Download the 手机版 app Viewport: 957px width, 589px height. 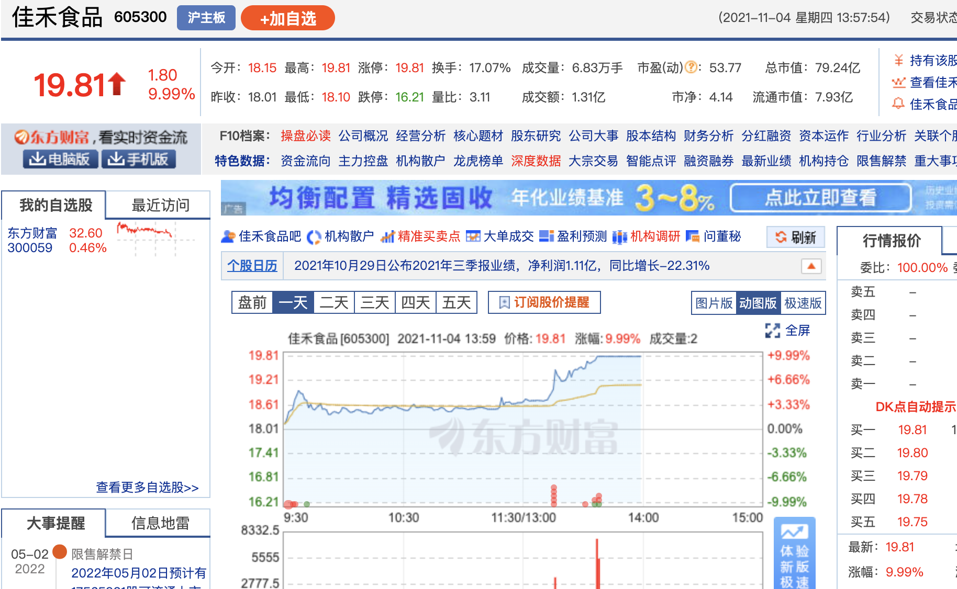click(x=138, y=159)
